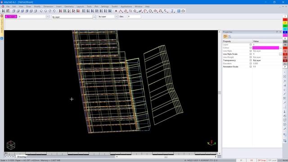Screen dimensions: 288x162
Task: Select the line drawing tool
Action: pos(121,11)
